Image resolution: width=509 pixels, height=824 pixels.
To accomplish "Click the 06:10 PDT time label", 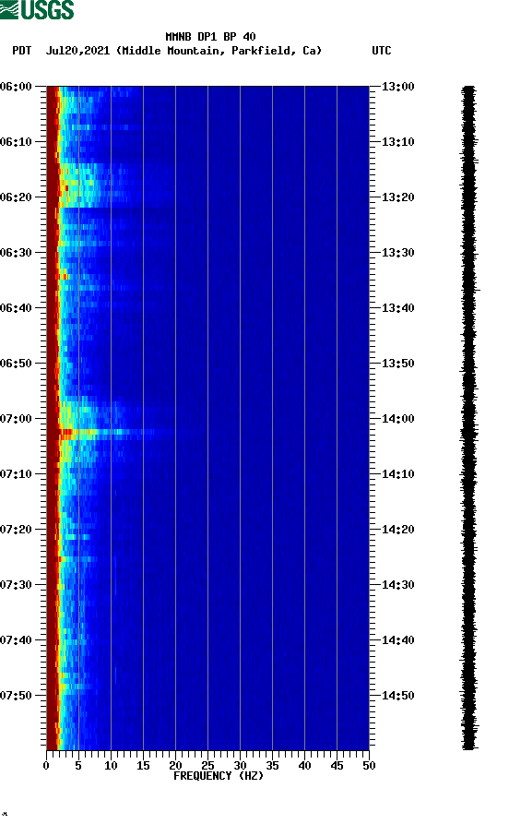I will pyautogui.click(x=16, y=142).
